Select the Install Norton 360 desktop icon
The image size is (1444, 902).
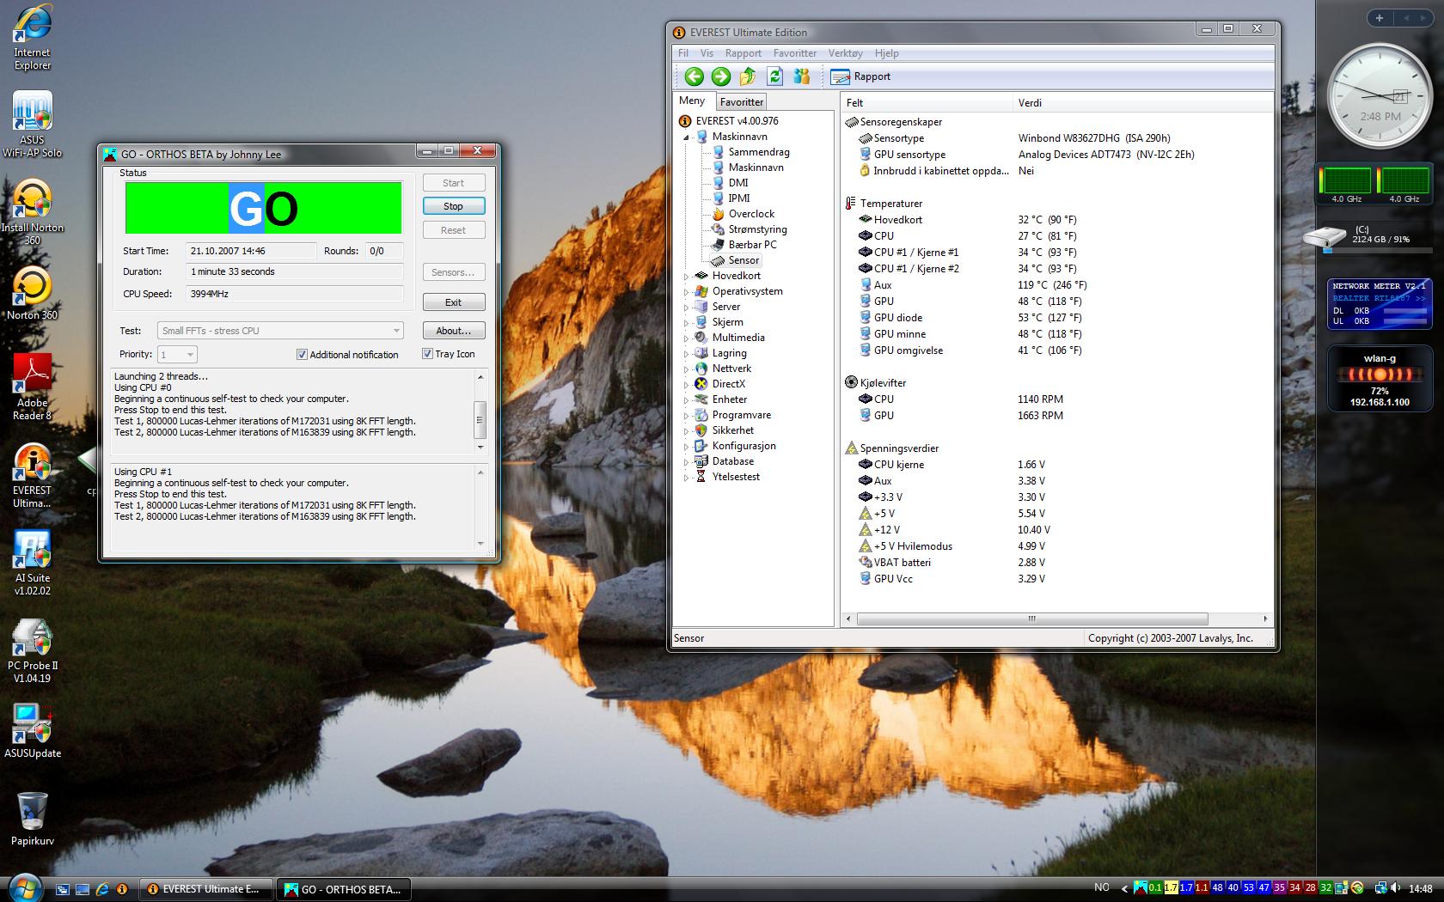click(32, 212)
